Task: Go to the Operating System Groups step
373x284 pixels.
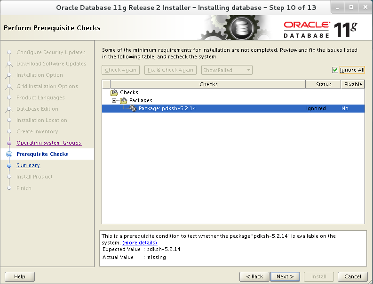Action: [x=49, y=143]
